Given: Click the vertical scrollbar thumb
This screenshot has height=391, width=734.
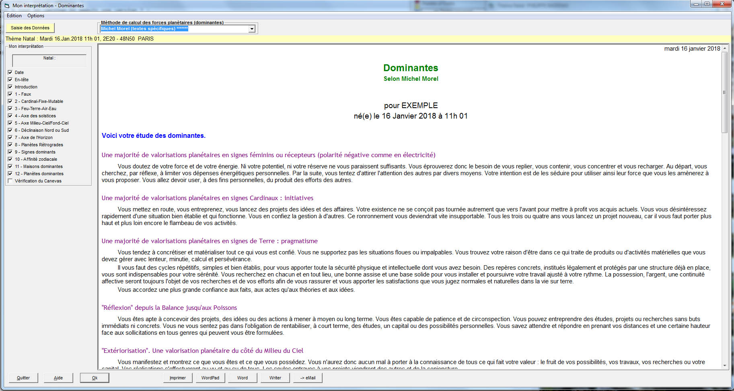Looking at the screenshot, I should point(725,92).
